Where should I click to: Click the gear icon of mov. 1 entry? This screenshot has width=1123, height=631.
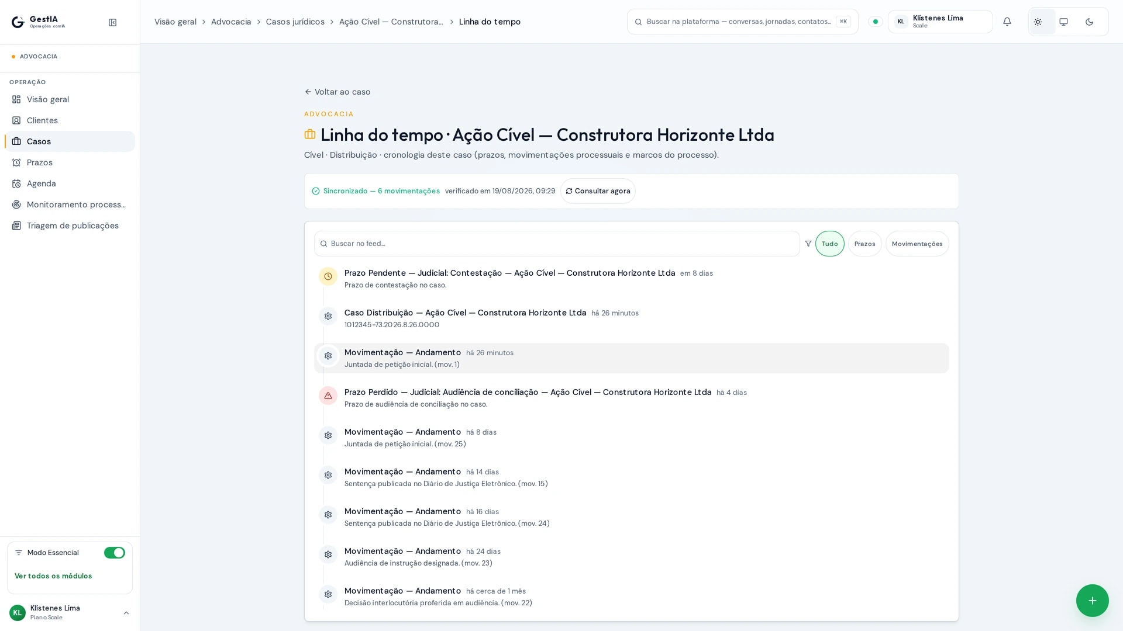click(328, 356)
